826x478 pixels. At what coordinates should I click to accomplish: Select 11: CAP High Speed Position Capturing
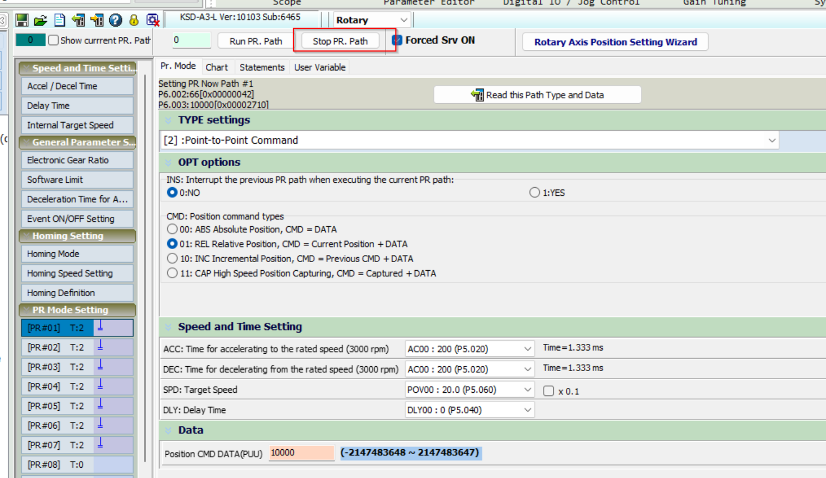point(172,273)
